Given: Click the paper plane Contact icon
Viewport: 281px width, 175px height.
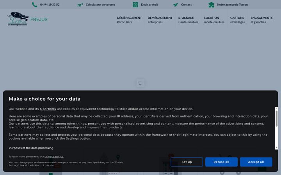Looking at the screenshot, I should (x=176, y=5).
